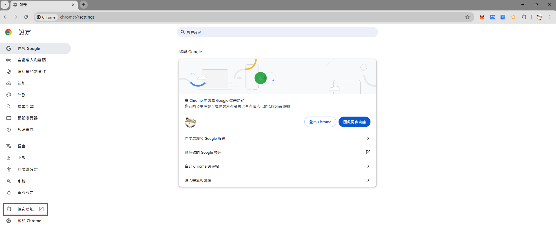The height and width of the screenshot is (232, 556).
Task: Click the shield icon for privacy
Action: [9, 72]
